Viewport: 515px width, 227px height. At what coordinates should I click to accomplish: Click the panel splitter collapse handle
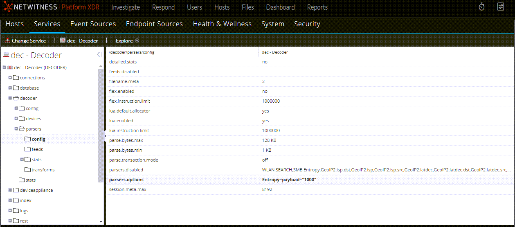click(x=105, y=136)
